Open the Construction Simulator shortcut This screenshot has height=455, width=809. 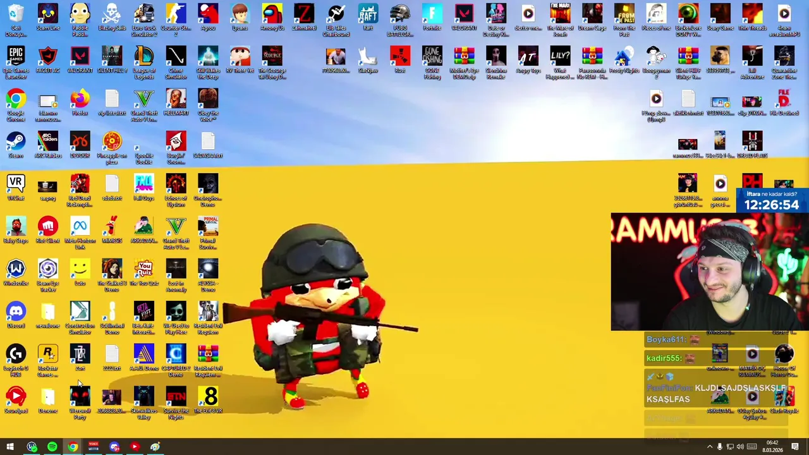click(x=80, y=318)
